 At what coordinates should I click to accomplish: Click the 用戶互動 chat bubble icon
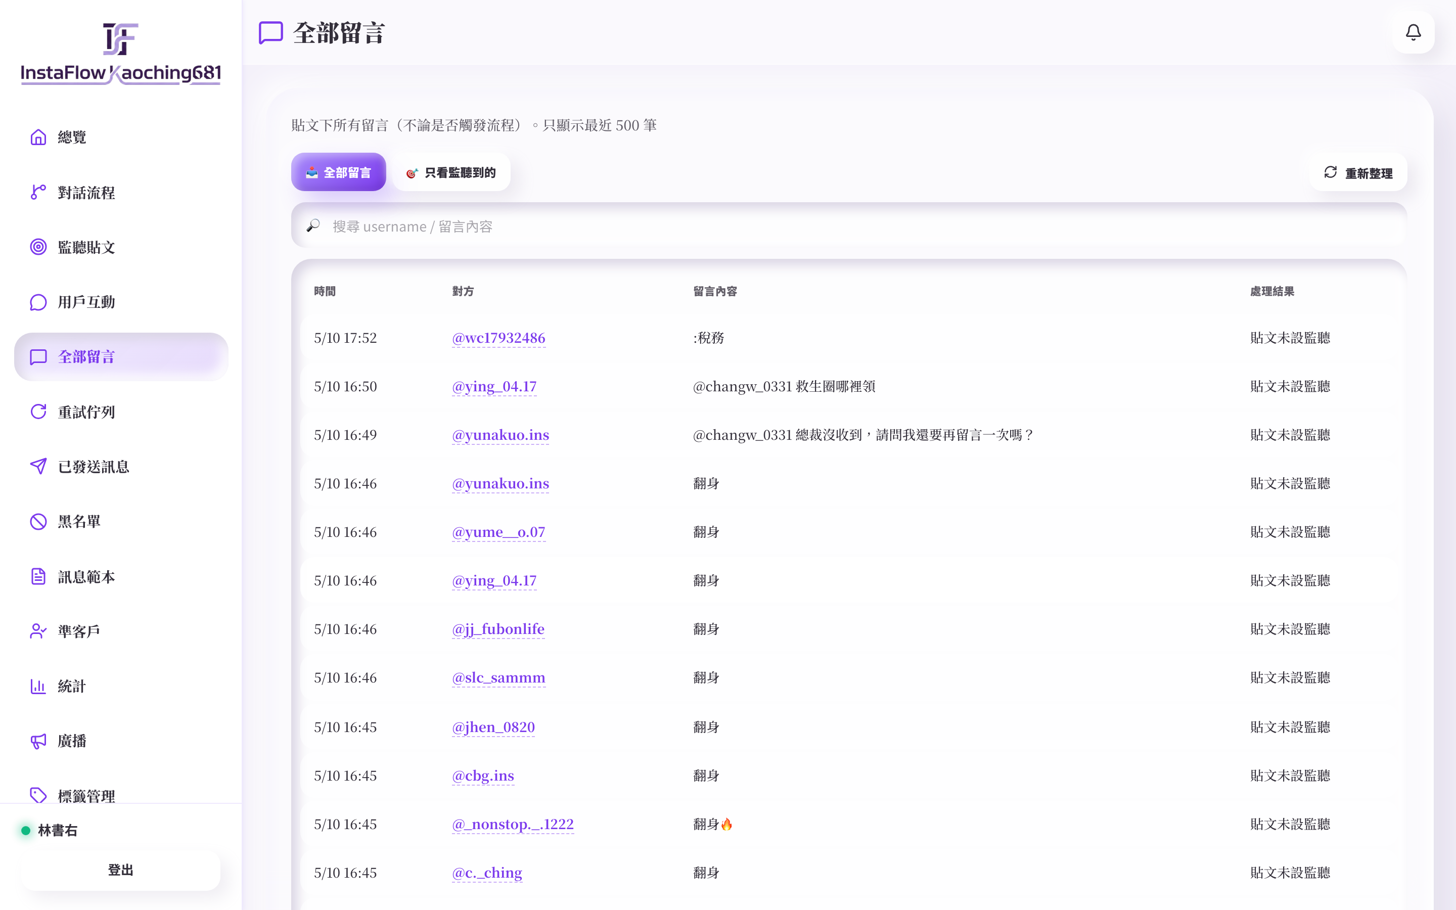tap(38, 302)
